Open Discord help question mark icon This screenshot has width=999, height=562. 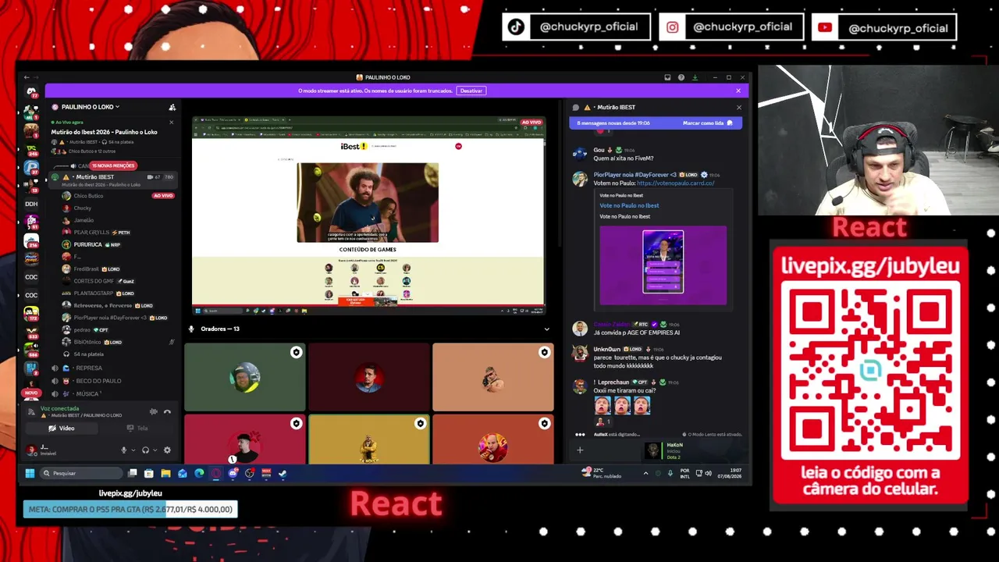(x=681, y=77)
